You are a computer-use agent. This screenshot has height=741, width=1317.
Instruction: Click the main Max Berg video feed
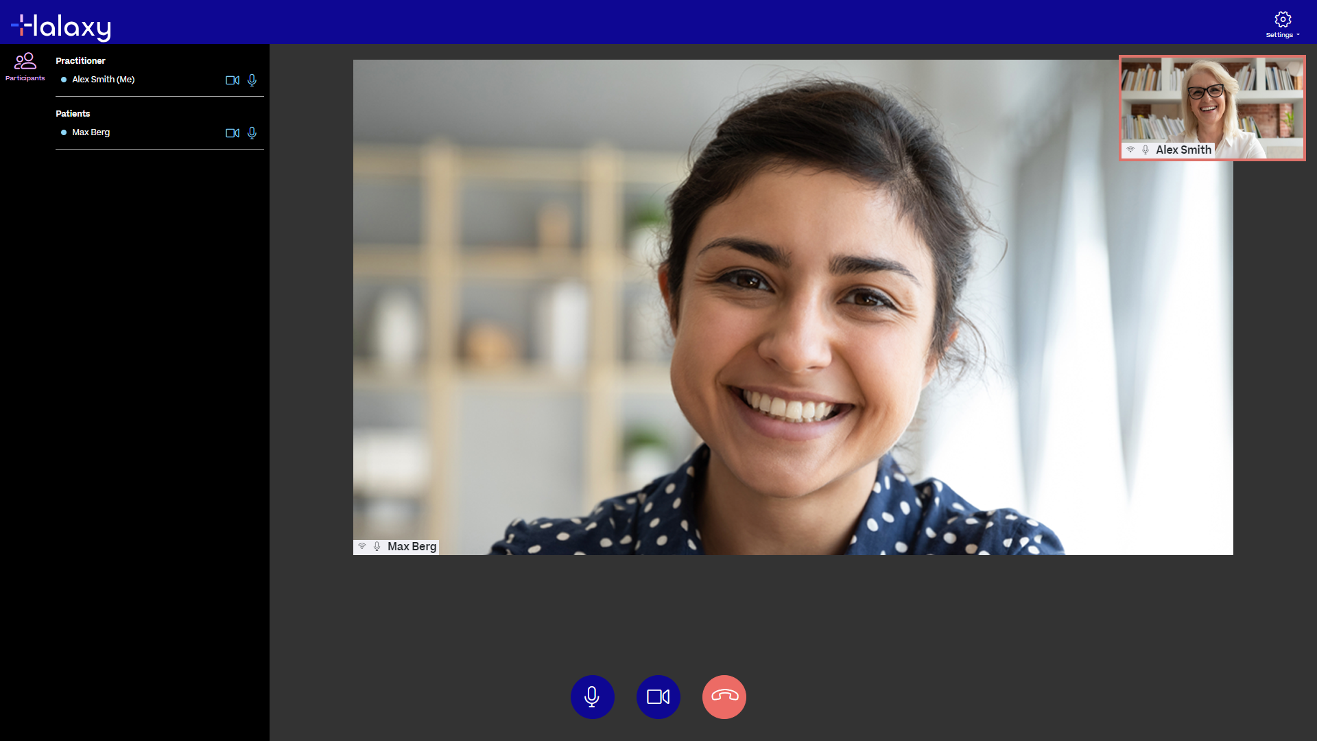[x=793, y=307]
